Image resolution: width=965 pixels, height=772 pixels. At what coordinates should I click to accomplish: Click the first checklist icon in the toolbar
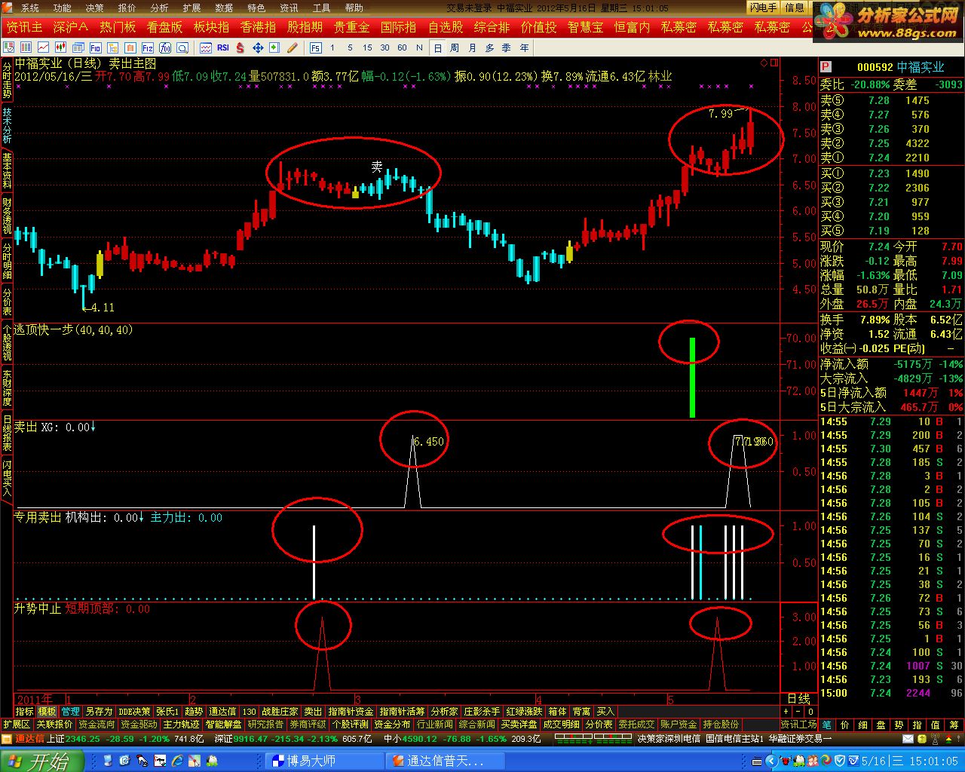coord(8,47)
